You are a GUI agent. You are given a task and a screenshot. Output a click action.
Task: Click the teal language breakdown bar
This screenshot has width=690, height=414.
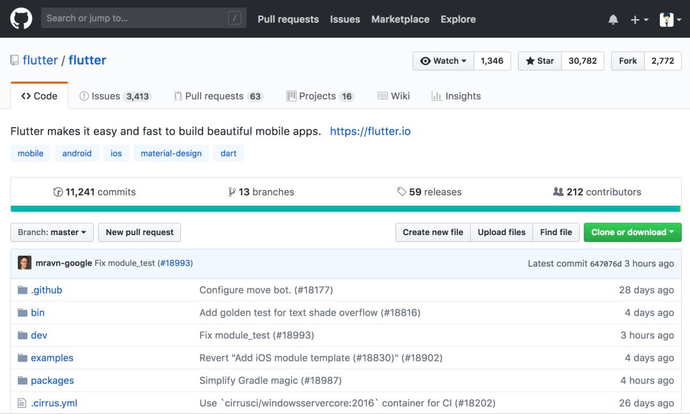[x=346, y=208]
